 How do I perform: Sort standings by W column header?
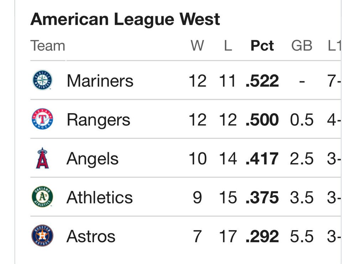point(197,46)
